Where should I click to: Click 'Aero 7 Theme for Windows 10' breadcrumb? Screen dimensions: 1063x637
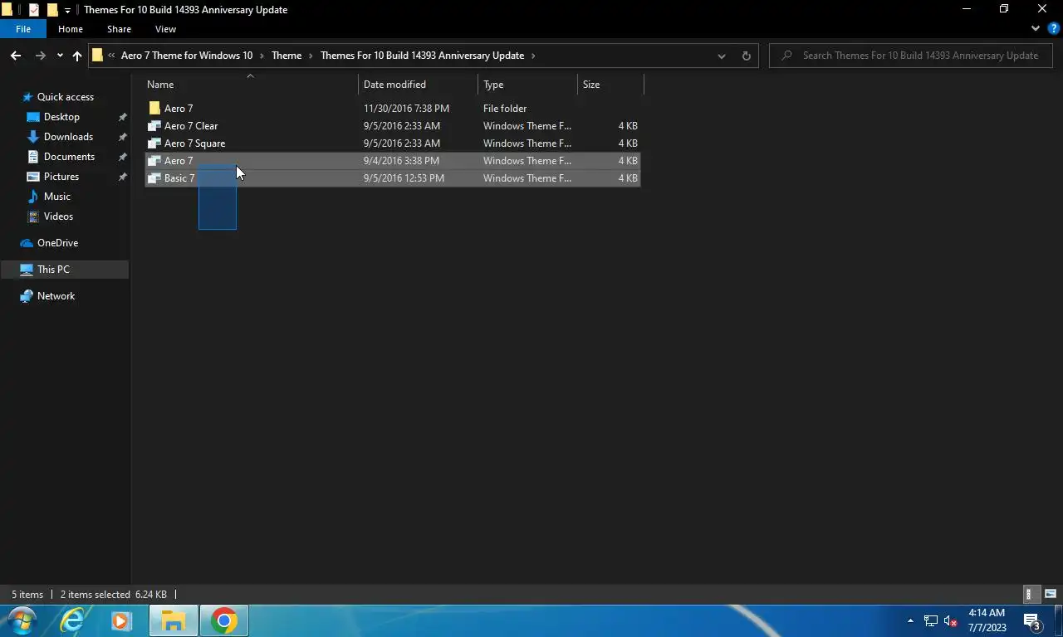coord(187,56)
